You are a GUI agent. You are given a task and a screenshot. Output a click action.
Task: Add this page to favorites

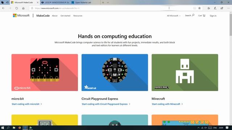[199, 8]
